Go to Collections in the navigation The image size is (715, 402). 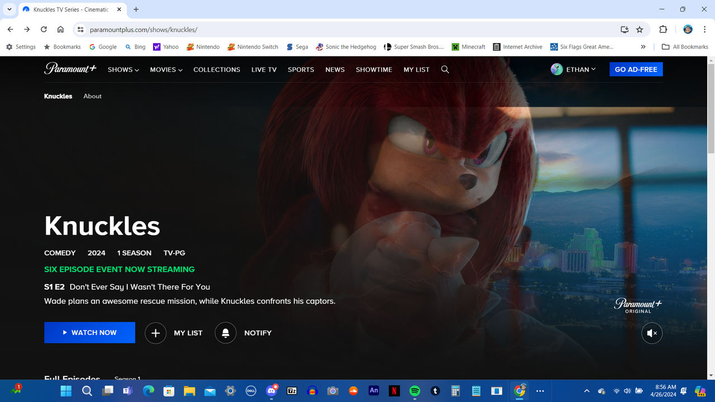217,70
